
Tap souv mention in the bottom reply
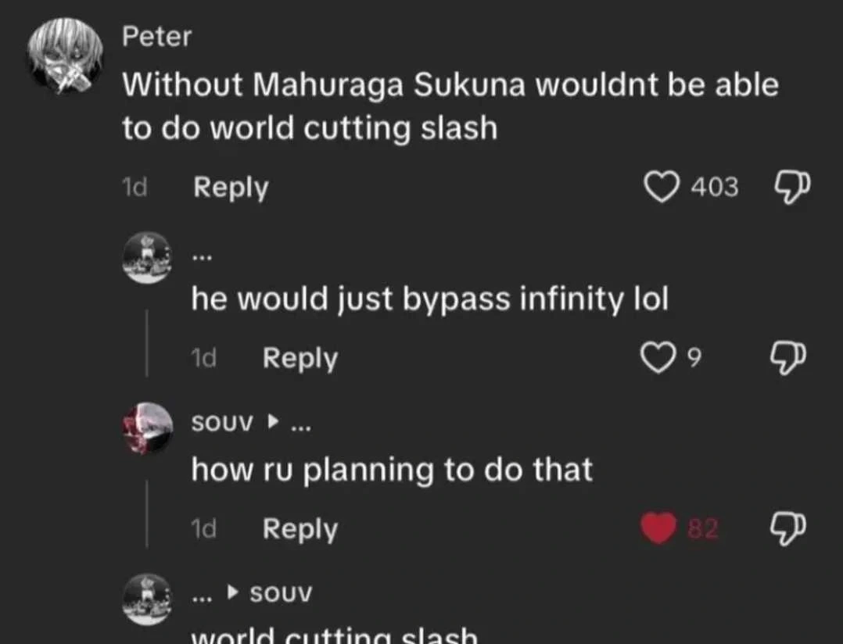pos(281,593)
